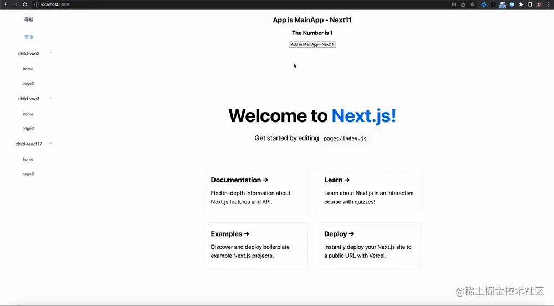Viewport: 554px width, 306px height.
Task: Open home under child-react17
Action: click(28, 159)
